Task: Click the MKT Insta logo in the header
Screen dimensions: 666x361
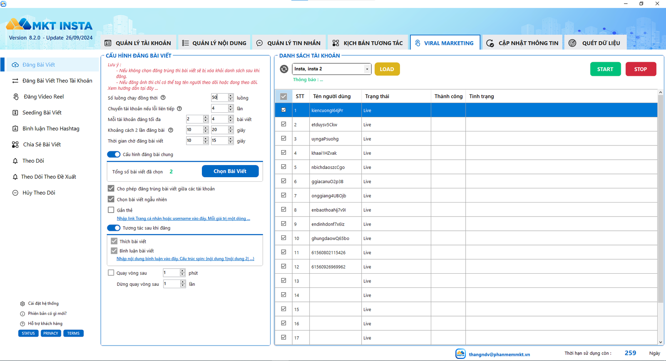Action: pyautogui.click(x=49, y=25)
